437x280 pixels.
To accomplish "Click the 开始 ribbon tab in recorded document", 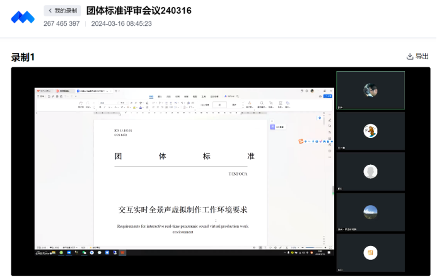I will tap(151, 97).
